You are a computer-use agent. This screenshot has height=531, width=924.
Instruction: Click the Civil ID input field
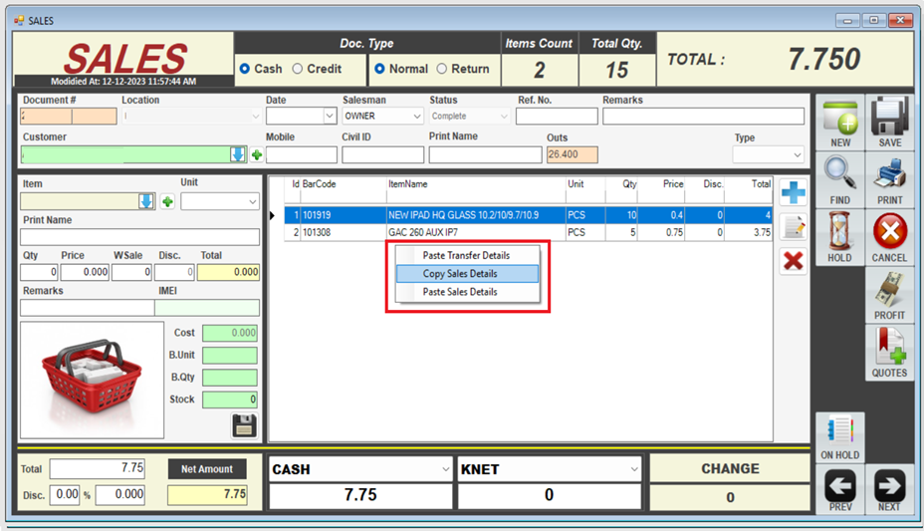(383, 155)
